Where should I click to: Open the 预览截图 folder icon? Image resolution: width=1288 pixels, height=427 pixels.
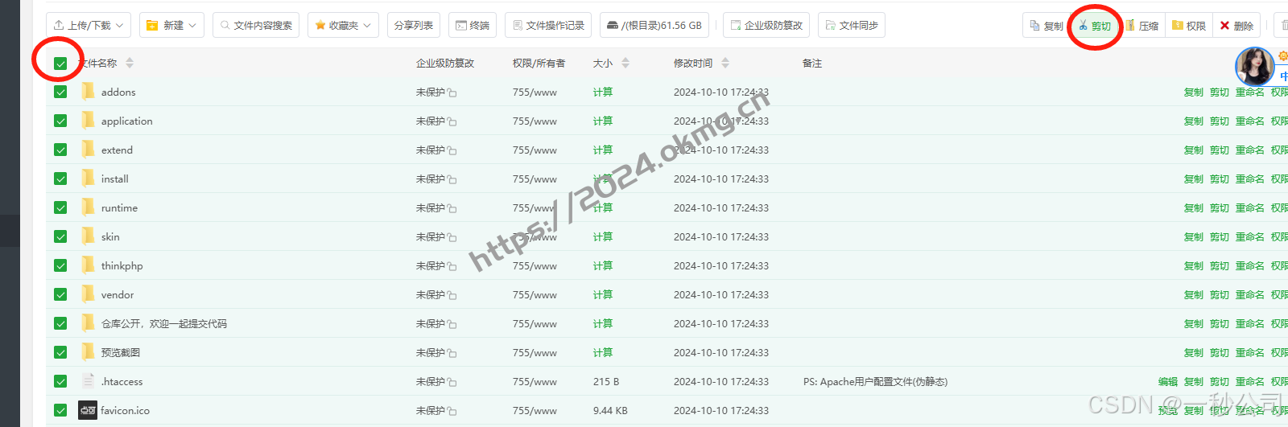pyautogui.click(x=88, y=352)
